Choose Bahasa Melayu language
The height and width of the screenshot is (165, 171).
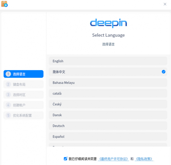pyautogui.click(x=108, y=83)
